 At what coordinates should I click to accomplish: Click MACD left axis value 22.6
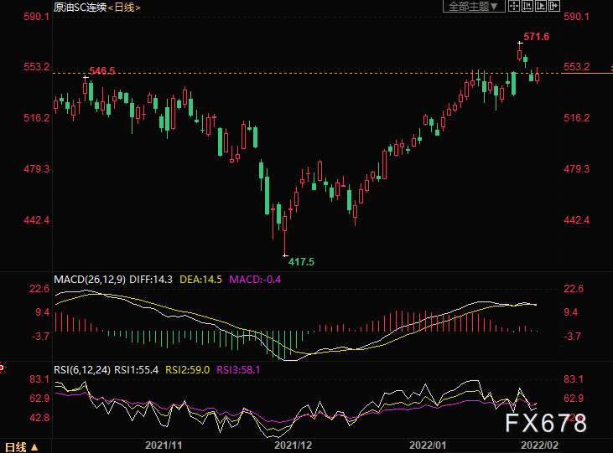tap(39, 289)
